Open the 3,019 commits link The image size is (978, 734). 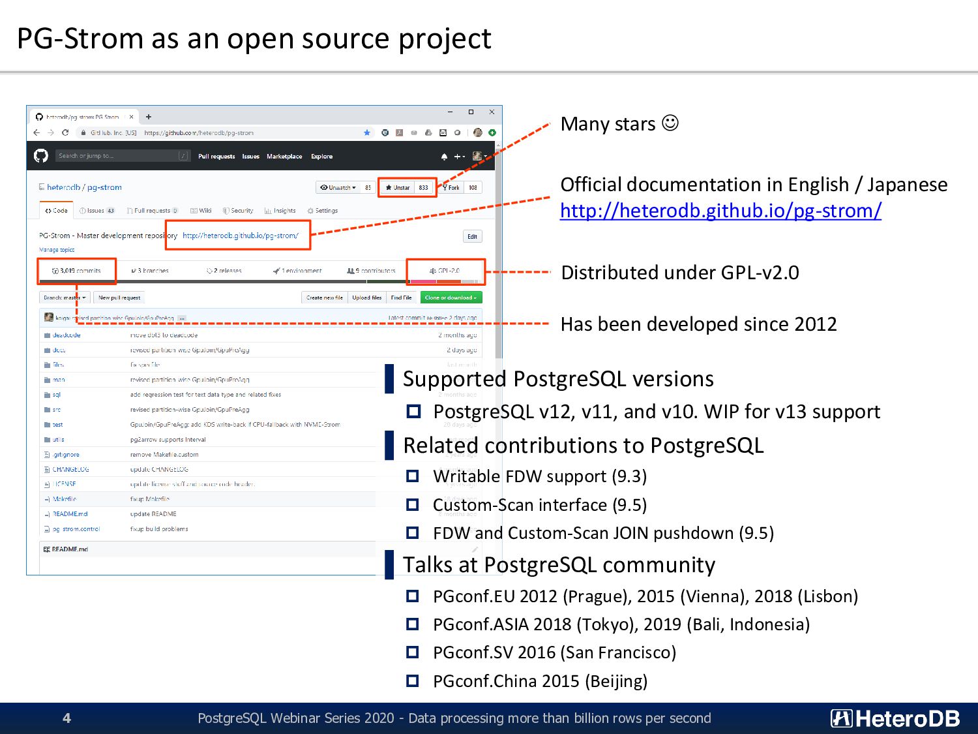coord(77,271)
